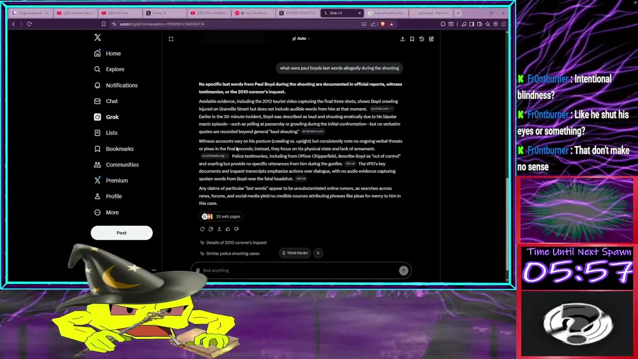
Task: Reload the page with refresh icon
Action: pyautogui.click(x=29, y=24)
